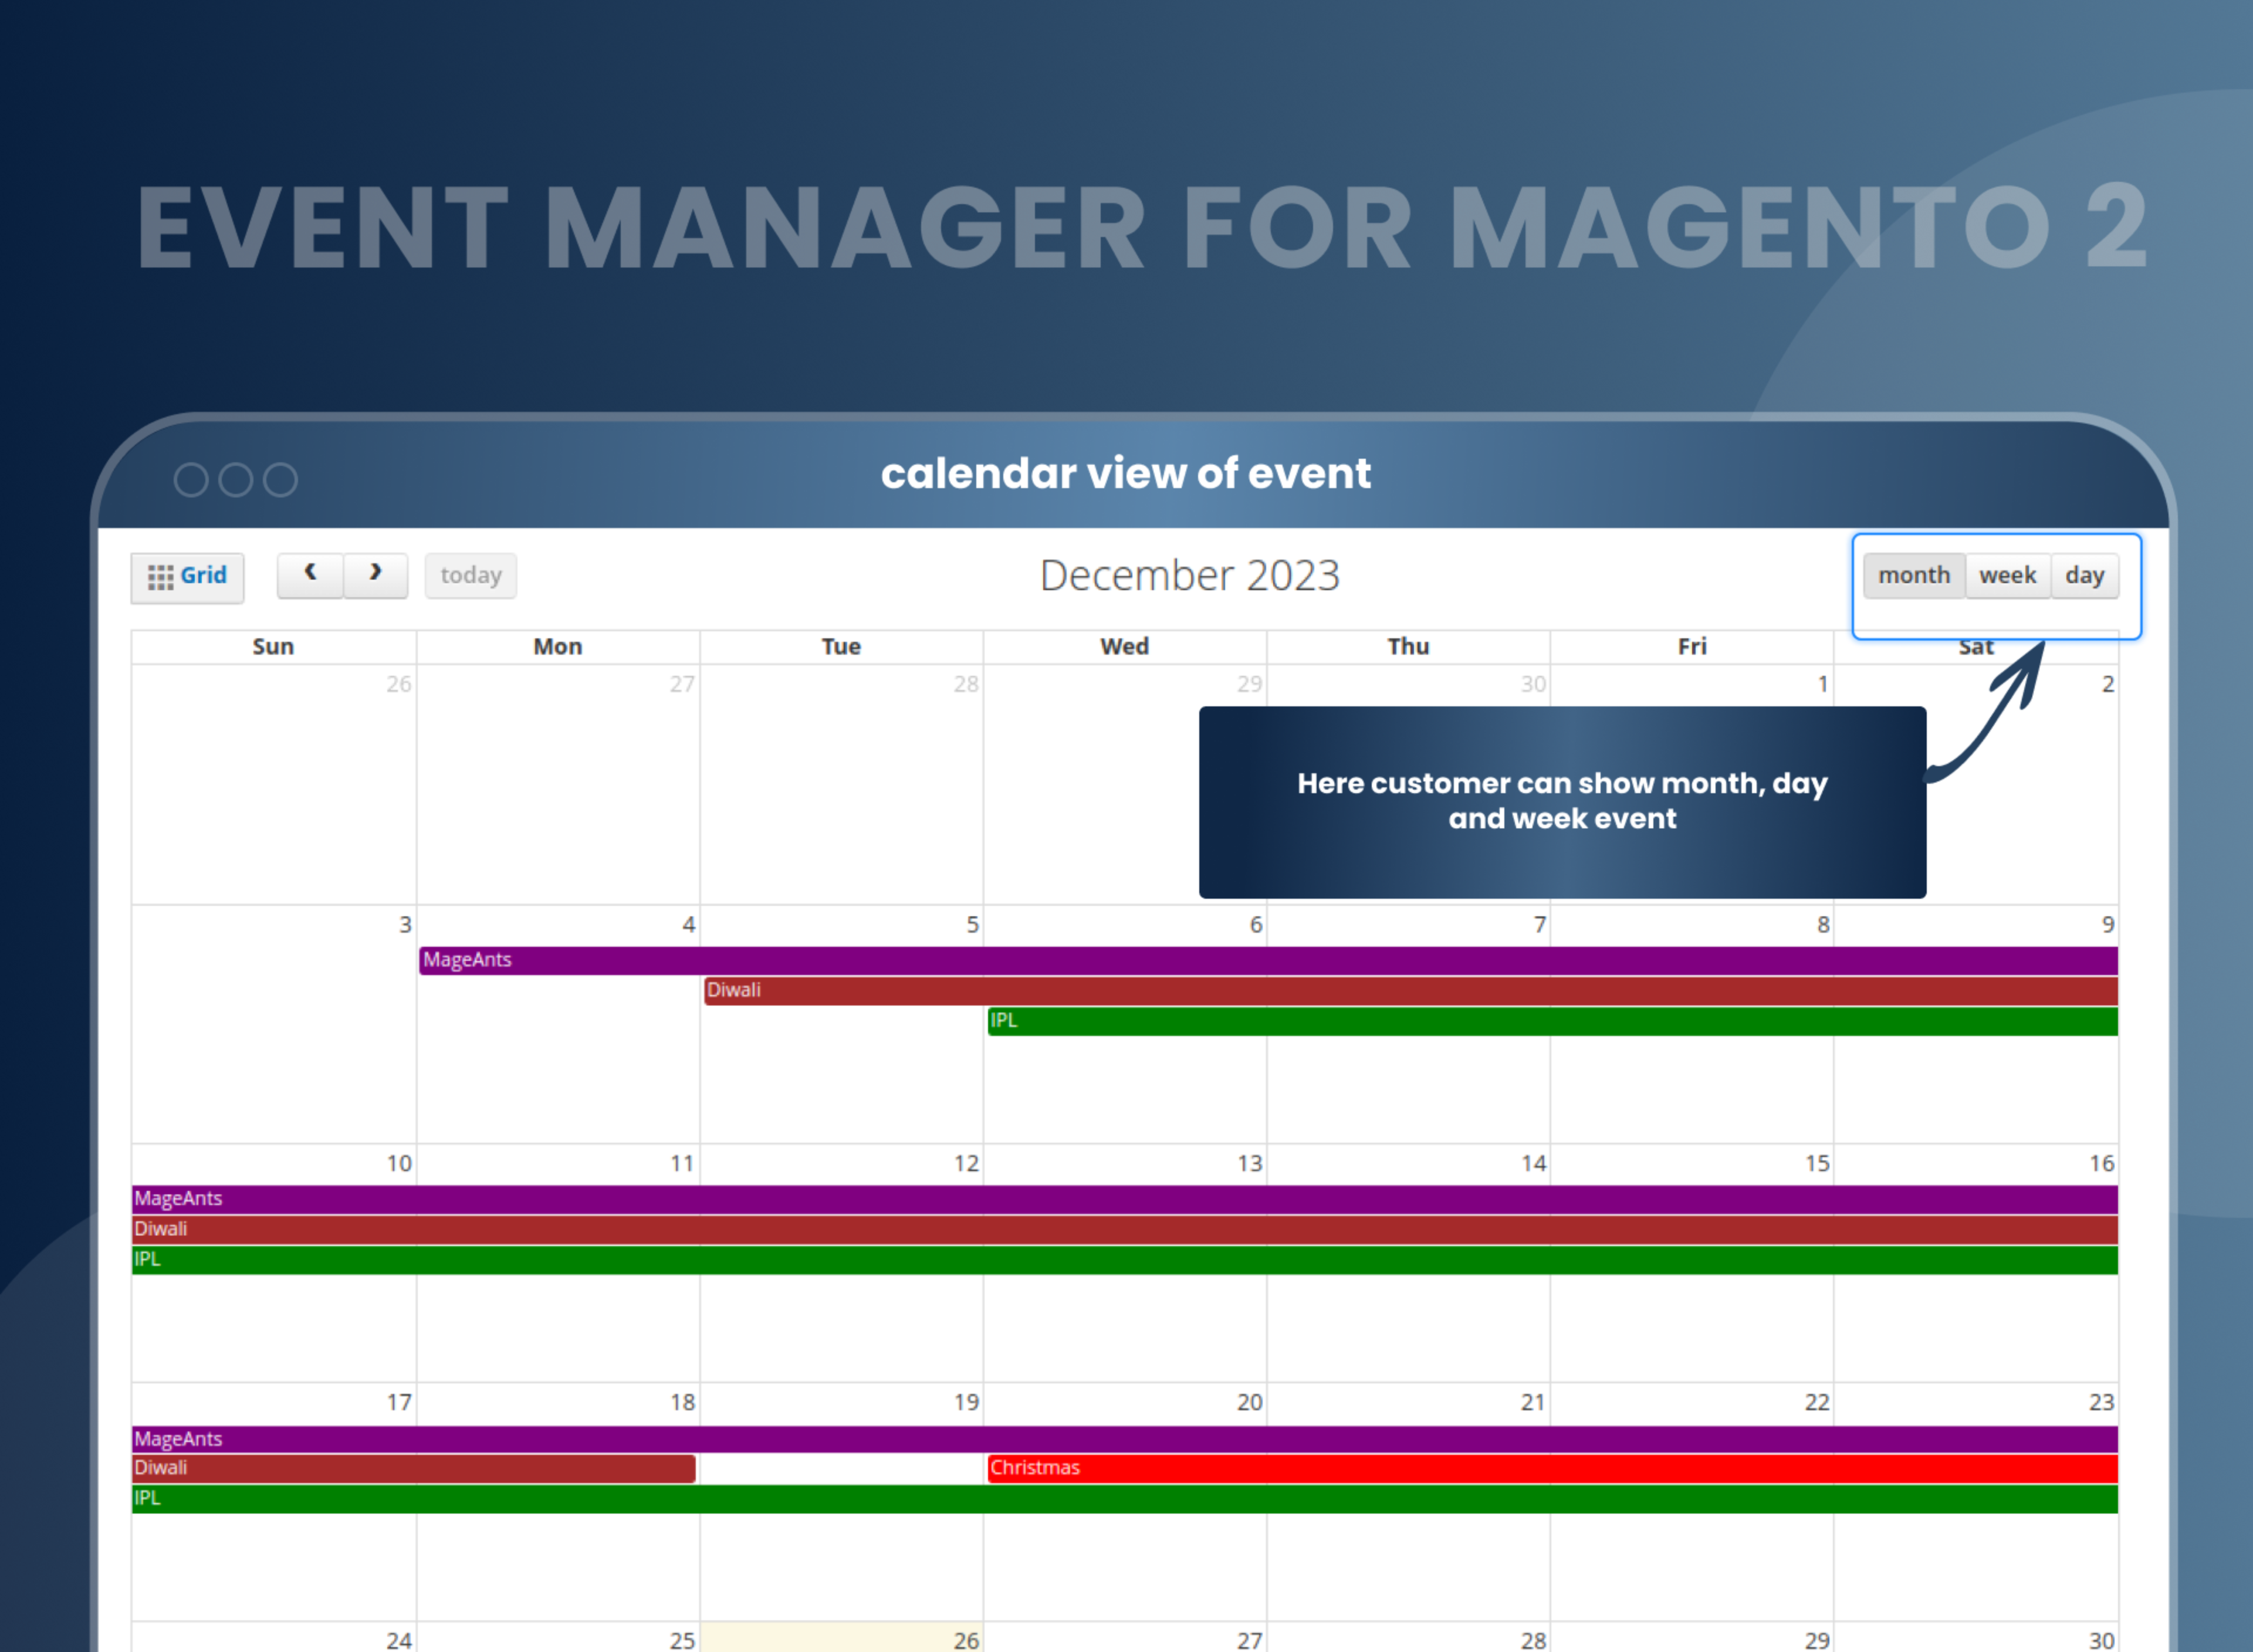This screenshot has height=1652, width=2253.
Task: Click the Thu column header
Action: pos(1408,647)
